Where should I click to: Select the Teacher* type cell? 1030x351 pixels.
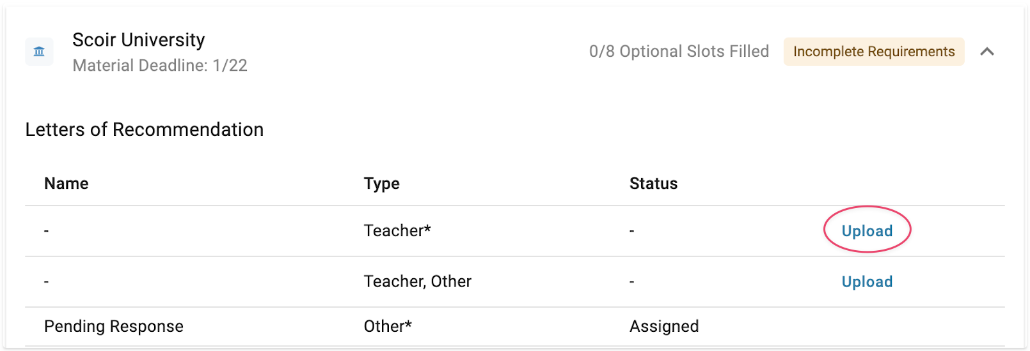(x=397, y=231)
